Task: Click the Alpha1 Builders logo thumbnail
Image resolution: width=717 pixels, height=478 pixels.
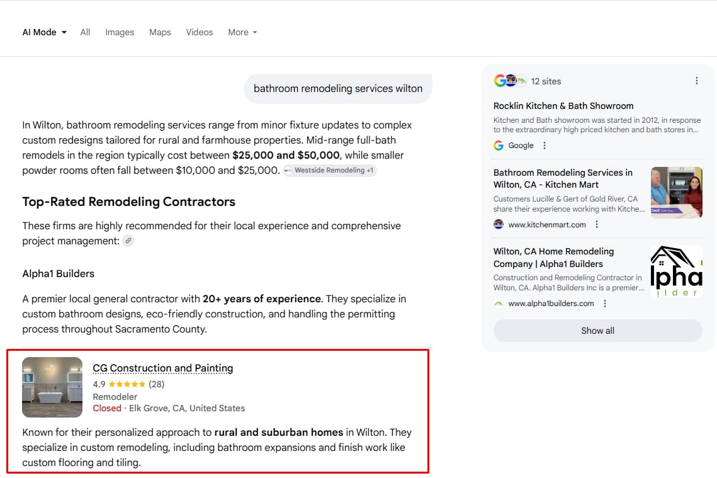Action: [676, 271]
